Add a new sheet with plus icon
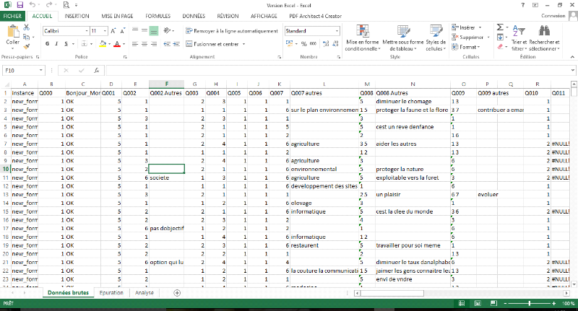This screenshot has width=578, height=311. [177, 292]
